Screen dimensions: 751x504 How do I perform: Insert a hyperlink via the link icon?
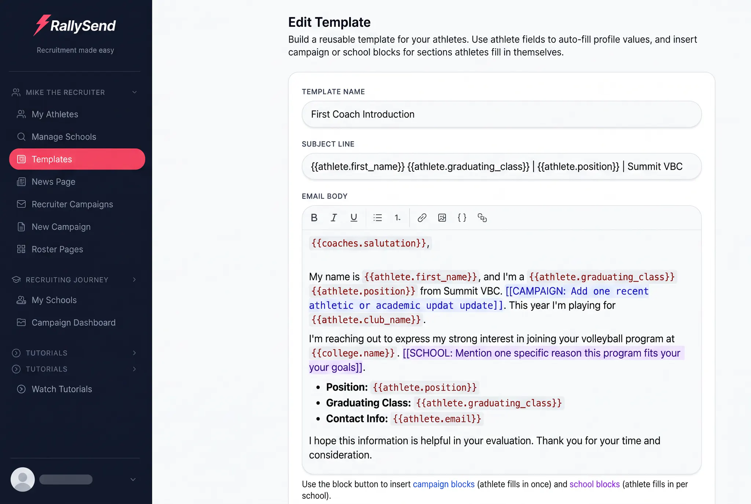click(x=422, y=218)
